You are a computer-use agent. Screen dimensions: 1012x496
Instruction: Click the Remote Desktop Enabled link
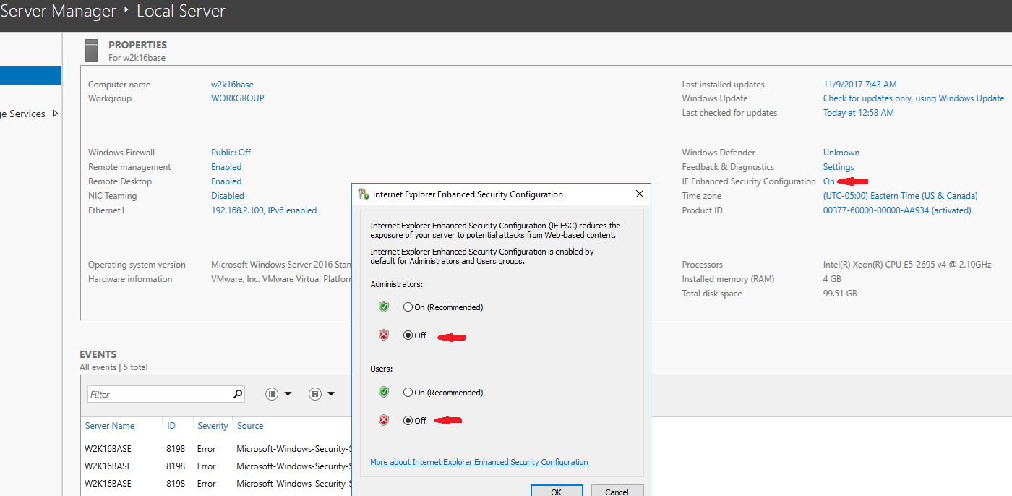226,181
